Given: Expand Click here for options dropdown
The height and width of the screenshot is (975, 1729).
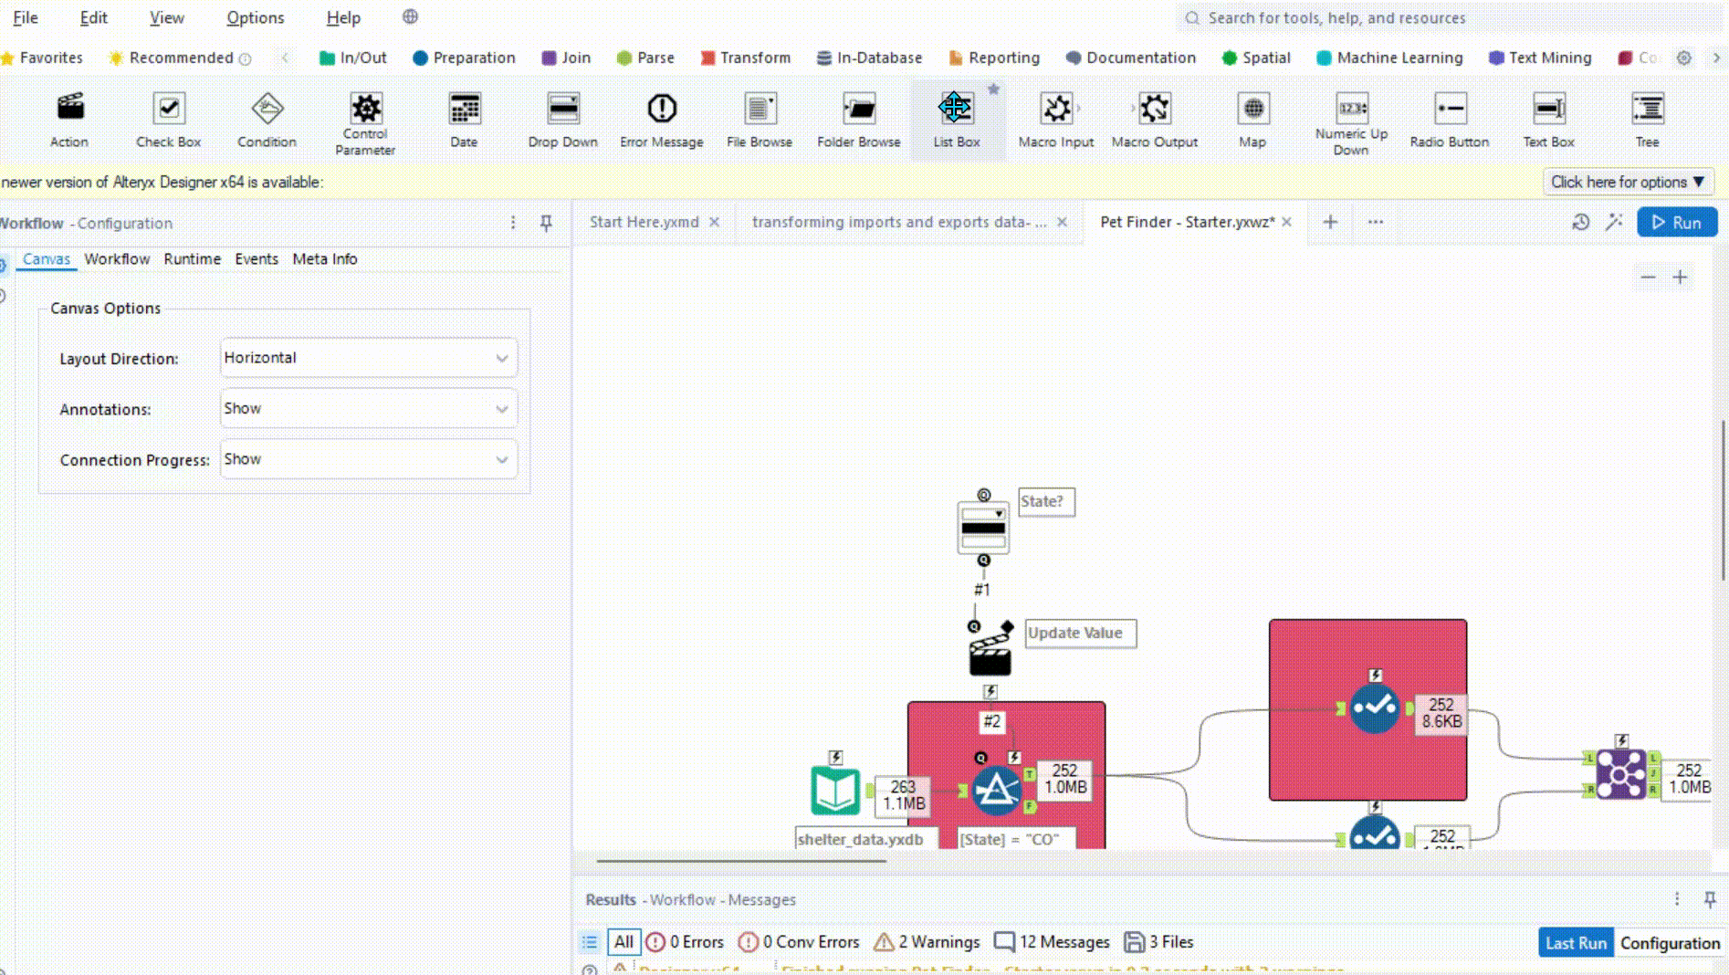Looking at the screenshot, I should pyautogui.click(x=1628, y=182).
